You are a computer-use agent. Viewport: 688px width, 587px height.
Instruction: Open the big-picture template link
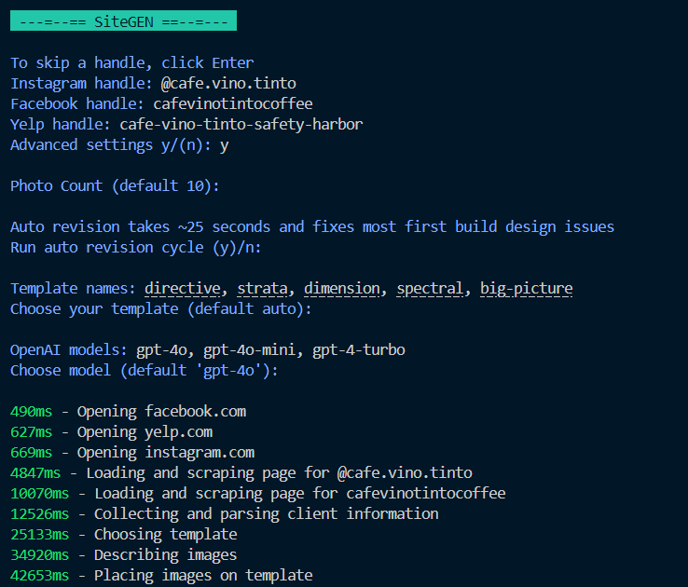click(x=526, y=289)
